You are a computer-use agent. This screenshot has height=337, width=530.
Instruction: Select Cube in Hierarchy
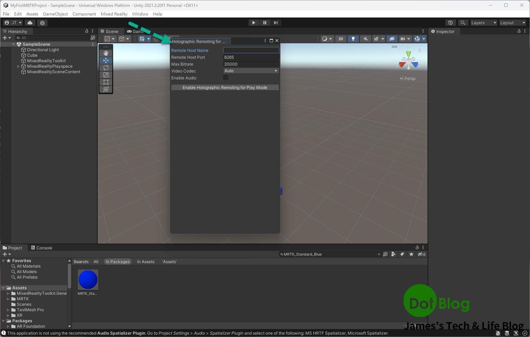(x=32, y=55)
